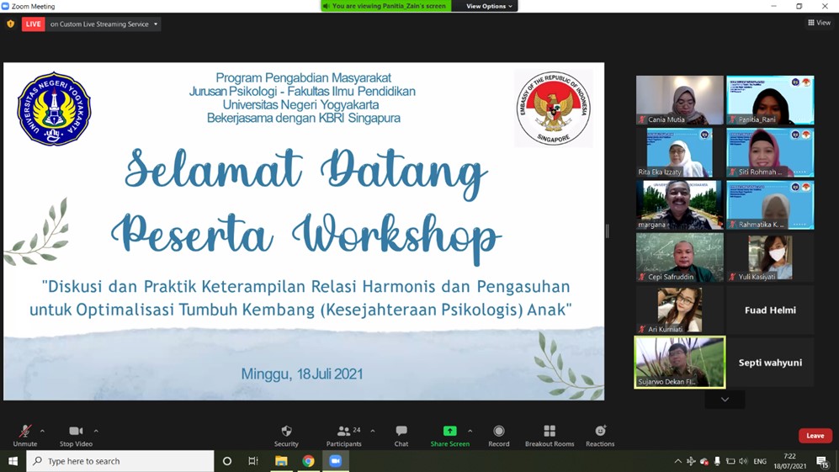
Task: Open audio options arrow next to Unmute
Action: tap(42, 430)
